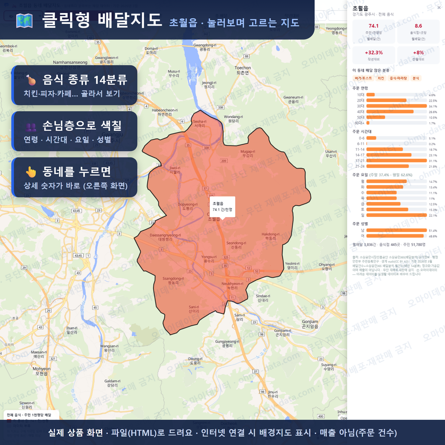This screenshot has height=445, width=445.
Task: Click the 30대 age bar at 34.1%
Action: point(396,106)
